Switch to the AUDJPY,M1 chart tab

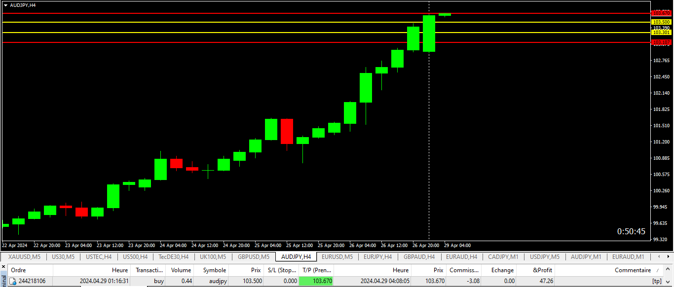(586, 257)
